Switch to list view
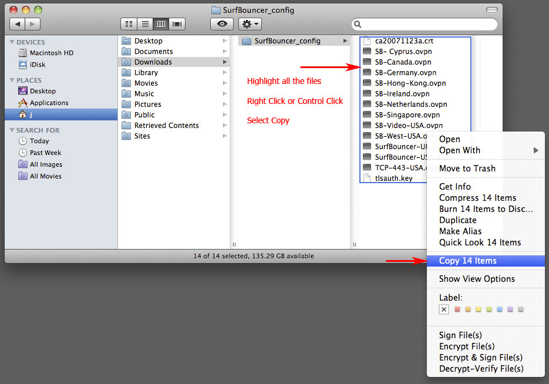Screen dimensions: 549x384 [x=145, y=24]
